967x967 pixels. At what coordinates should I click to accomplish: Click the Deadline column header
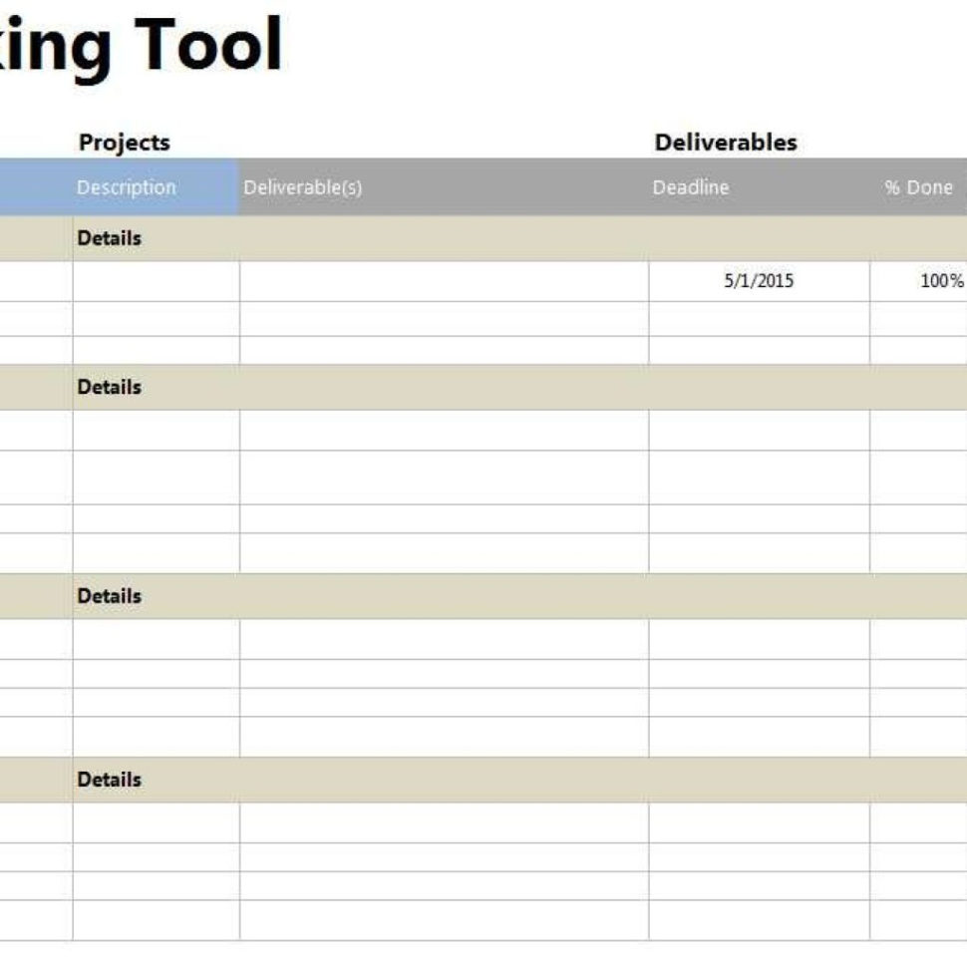691,186
